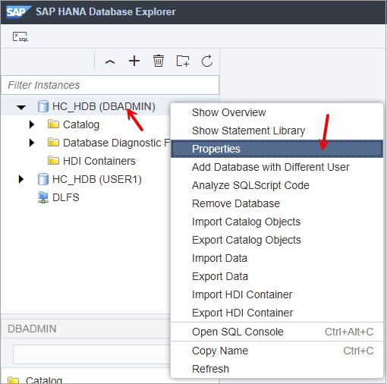
Task: Select Import Data menu entry
Action: [x=277, y=258]
